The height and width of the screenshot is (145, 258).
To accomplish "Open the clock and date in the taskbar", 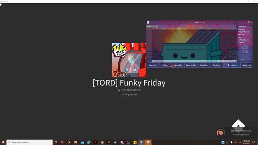I will click(246, 142).
